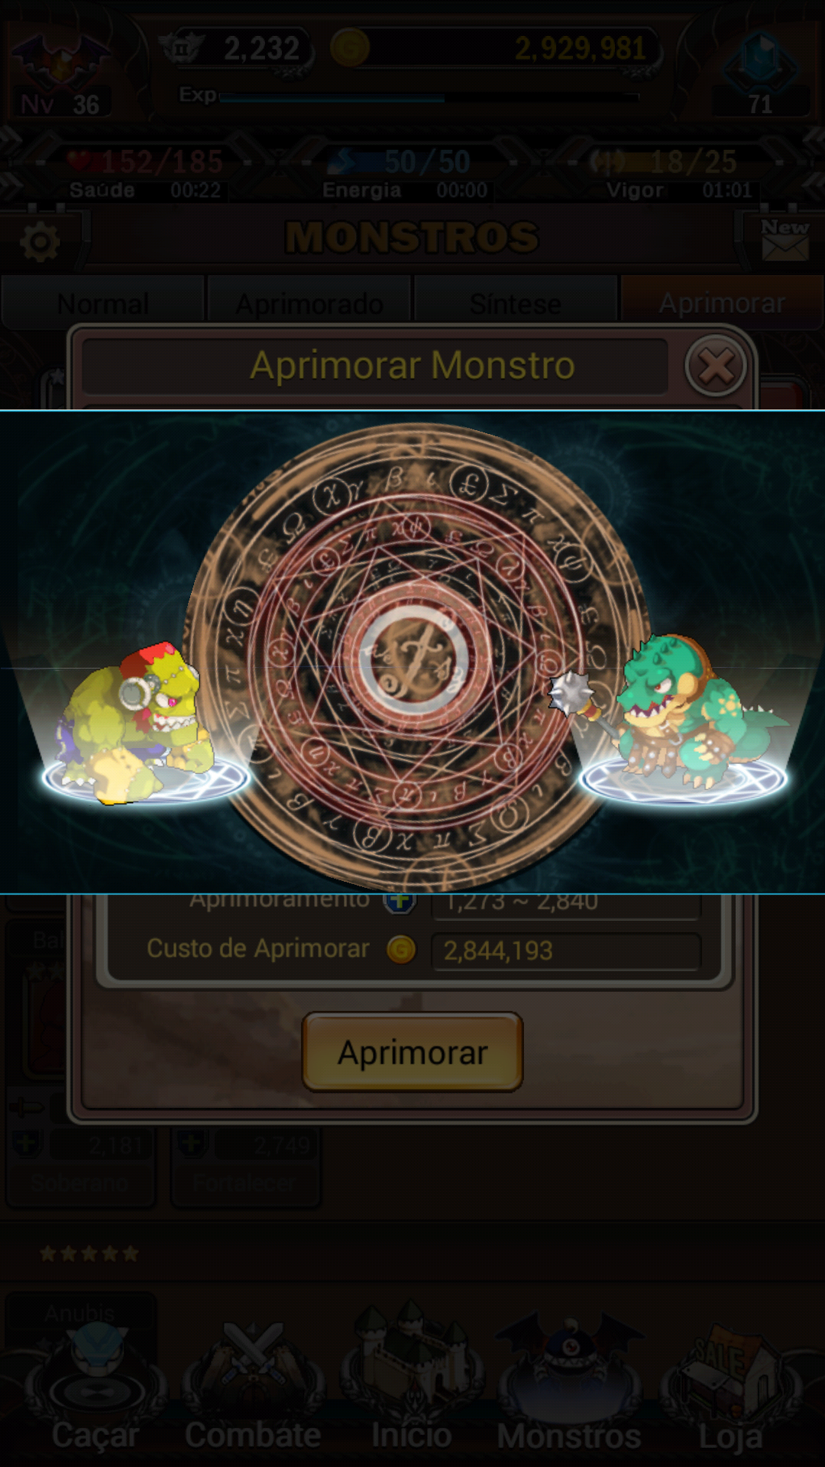Tap the player avatar bat icon
Image resolution: width=825 pixels, height=1467 pixels.
click(x=60, y=61)
